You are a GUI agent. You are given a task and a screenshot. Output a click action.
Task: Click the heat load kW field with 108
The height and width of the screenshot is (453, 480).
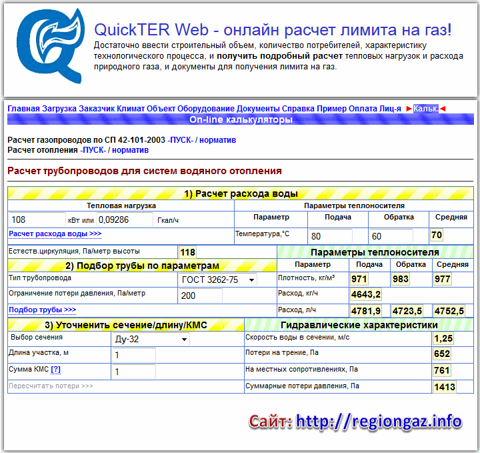[x=37, y=219]
